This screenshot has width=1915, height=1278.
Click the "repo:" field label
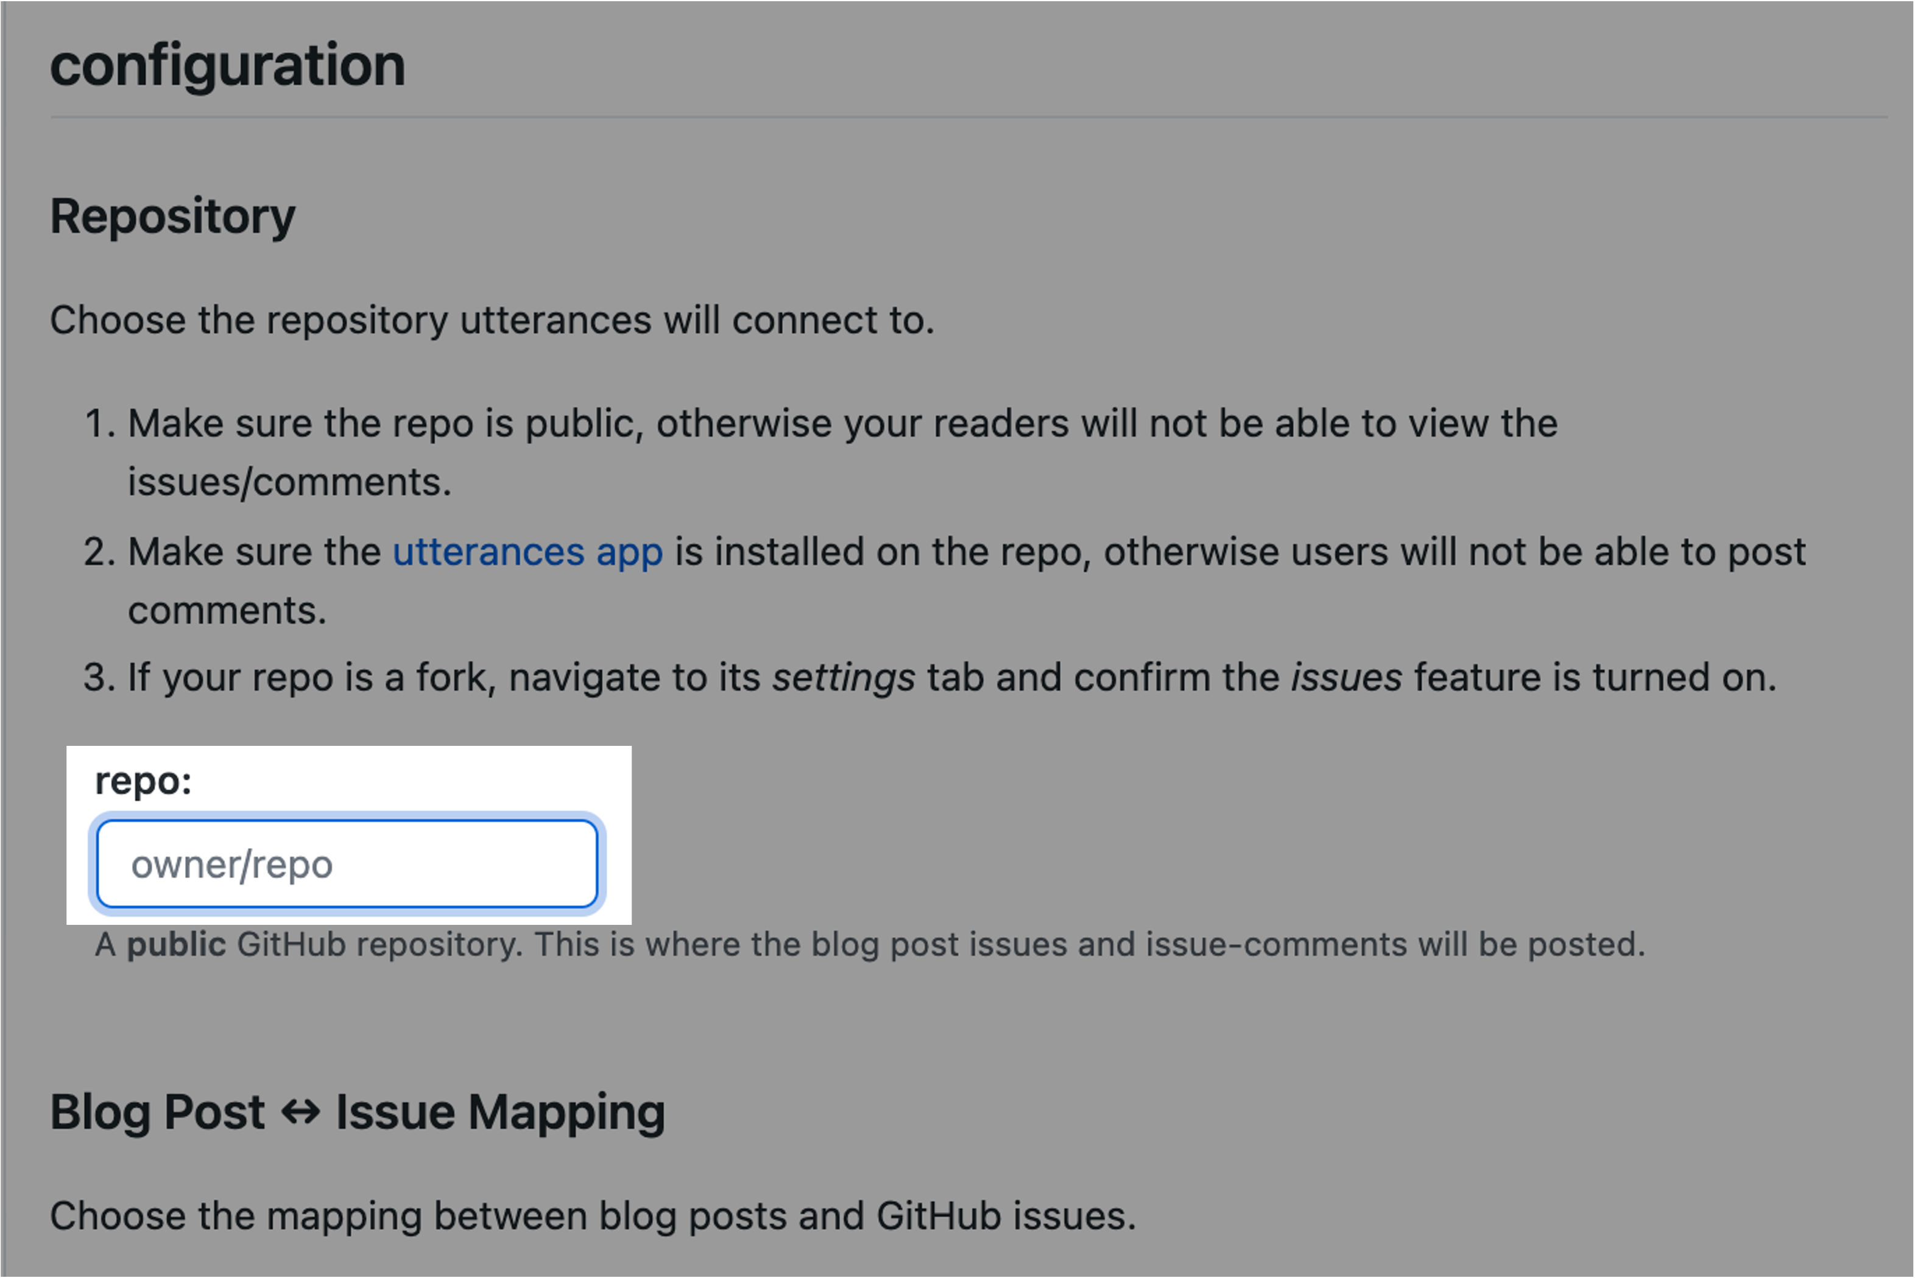(144, 781)
